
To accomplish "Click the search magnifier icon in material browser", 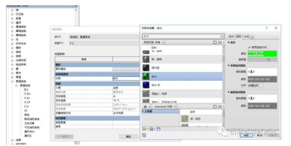I will 221,36.
